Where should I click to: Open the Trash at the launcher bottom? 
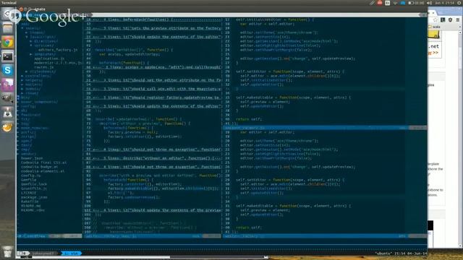click(x=8, y=252)
